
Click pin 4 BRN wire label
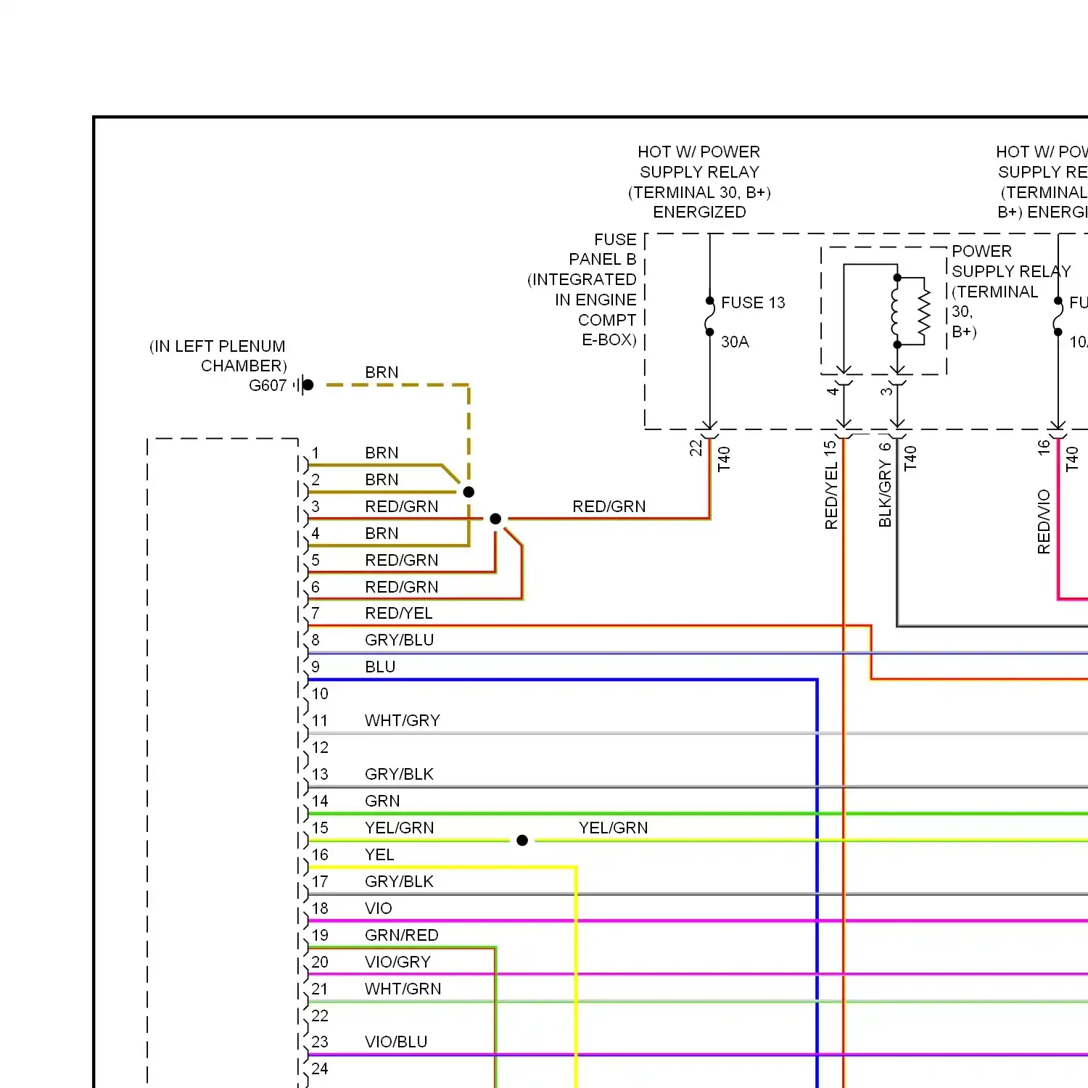point(382,533)
